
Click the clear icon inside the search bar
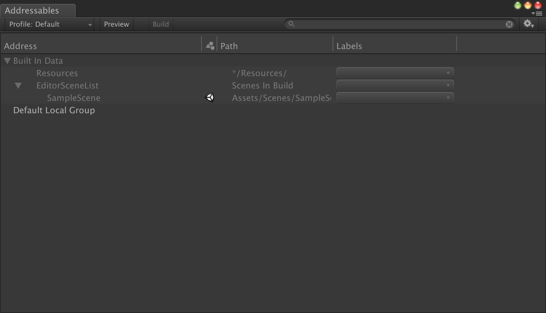tap(509, 24)
